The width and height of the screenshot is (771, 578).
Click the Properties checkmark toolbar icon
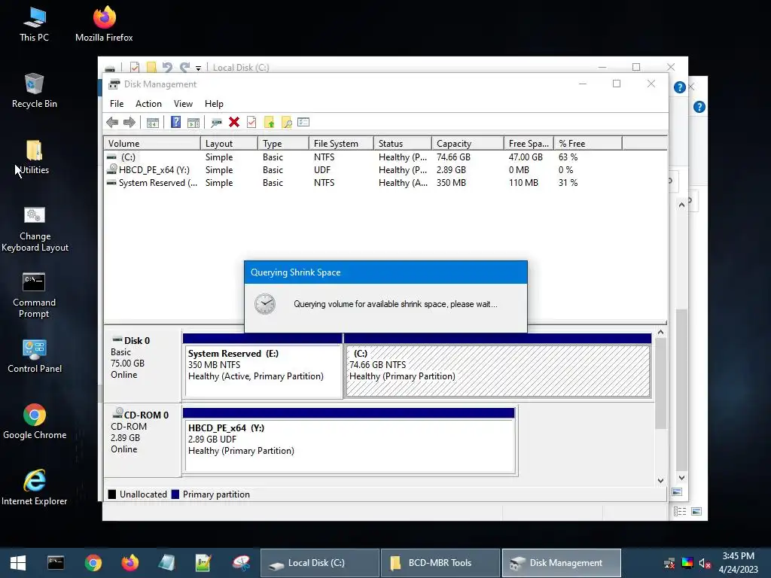(251, 123)
